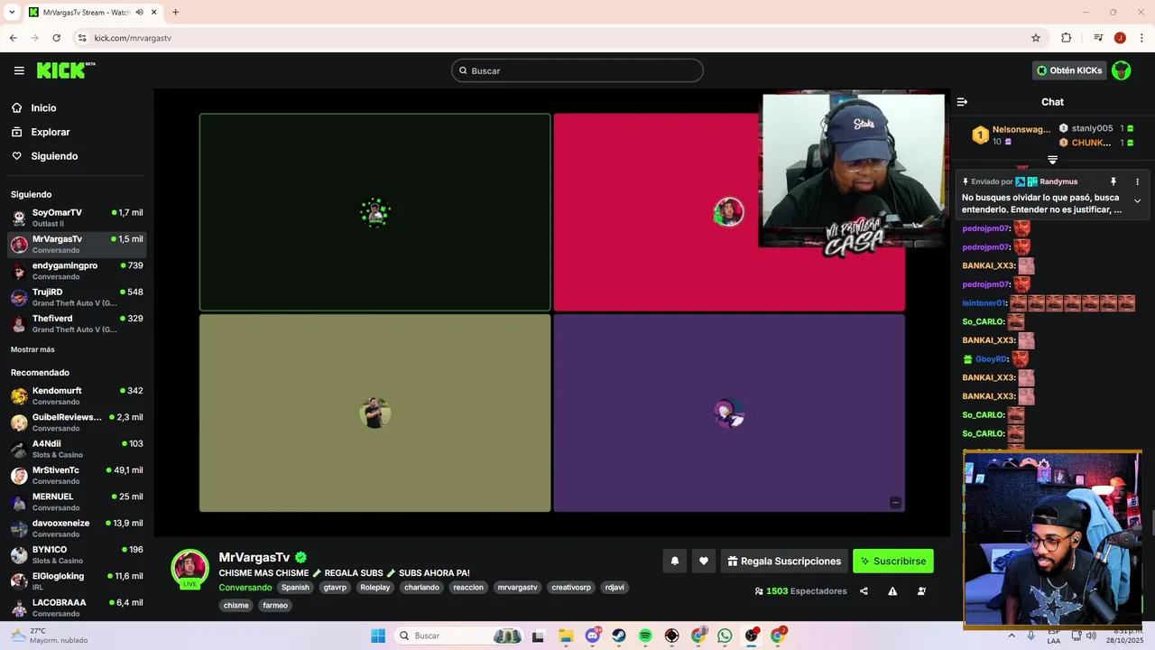Open WhatsApp from the taskbar
The height and width of the screenshot is (650, 1155).
(725, 636)
